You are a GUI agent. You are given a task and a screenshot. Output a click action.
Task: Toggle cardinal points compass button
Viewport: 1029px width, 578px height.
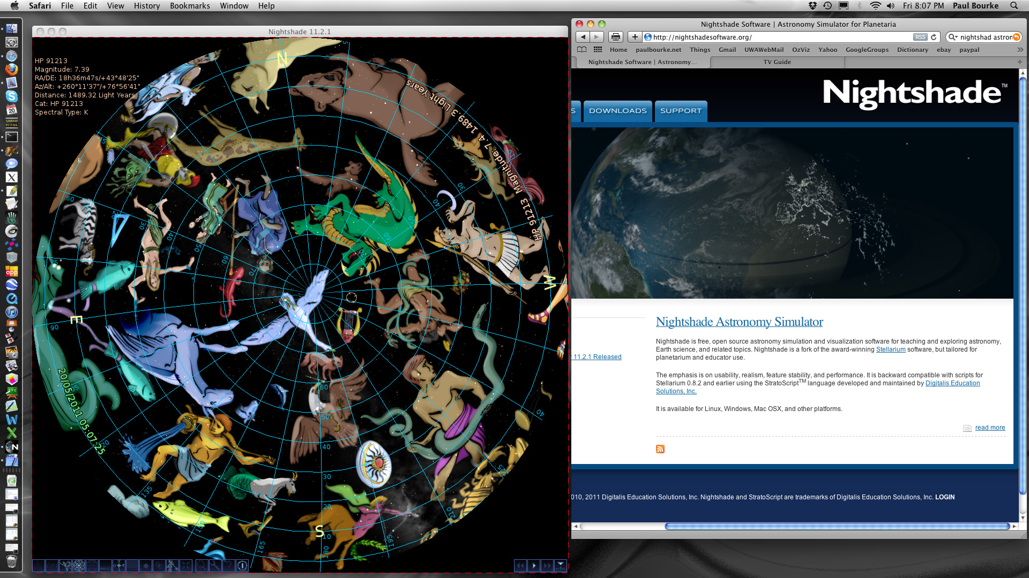tap(119, 566)
